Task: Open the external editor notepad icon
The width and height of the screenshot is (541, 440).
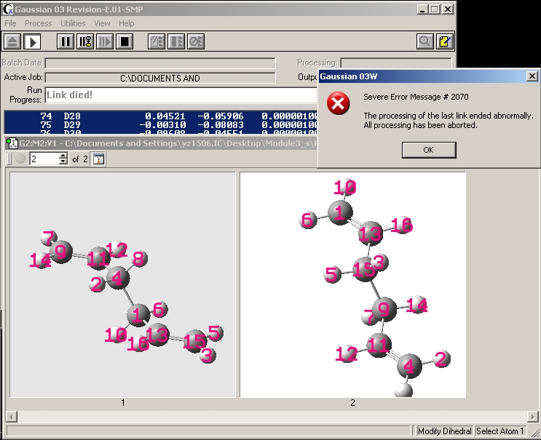Action: click(x=445, y=41)
